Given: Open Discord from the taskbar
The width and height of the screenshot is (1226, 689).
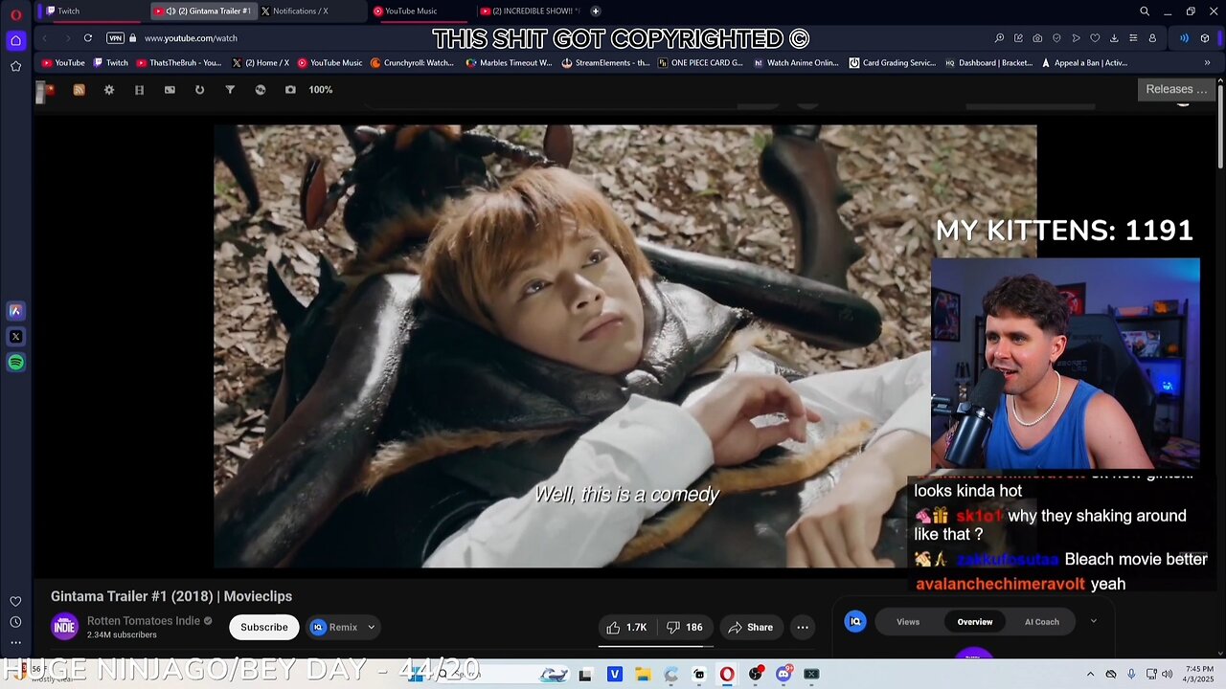Looking at the screenshot, I should pos(783,674).
